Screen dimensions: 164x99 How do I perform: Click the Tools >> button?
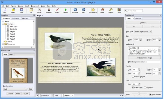click(x=143, y=23)
